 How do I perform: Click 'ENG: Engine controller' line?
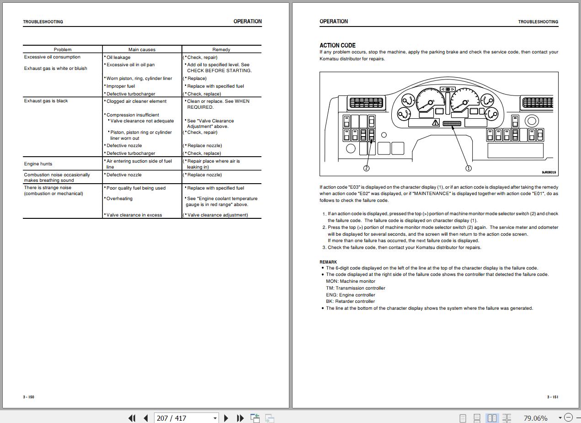click(x=350, y=295)
